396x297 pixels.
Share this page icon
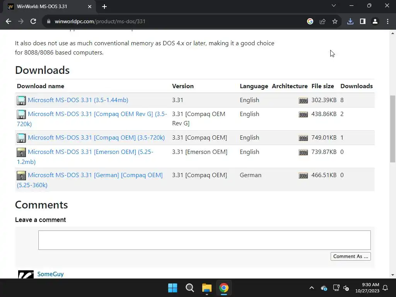323,22
